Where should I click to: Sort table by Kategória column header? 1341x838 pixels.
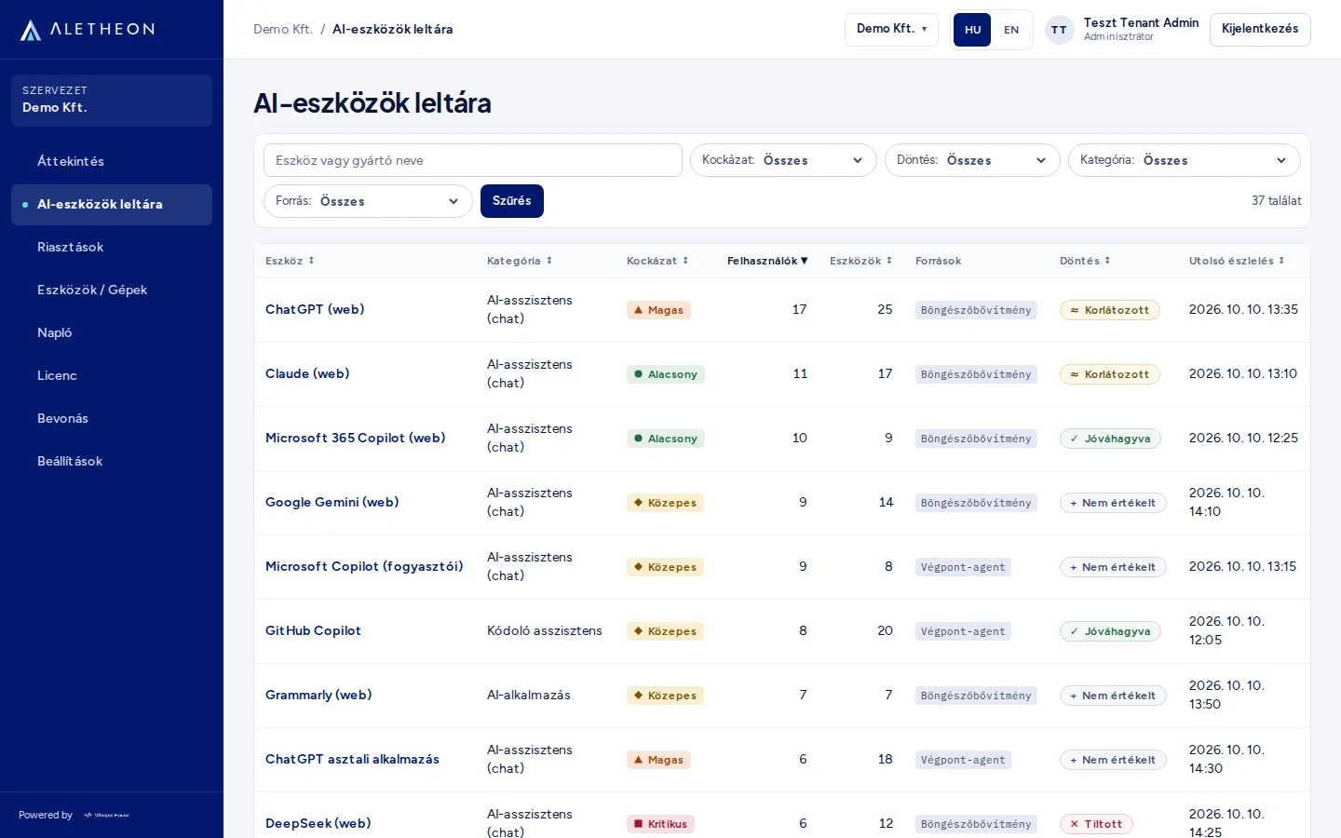520,261
